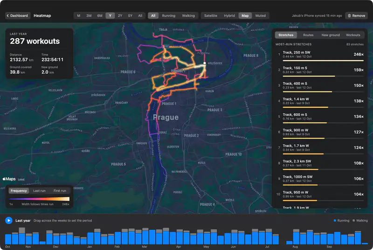
Task: Color heatmap by Last run
Action: click(39, 191)
